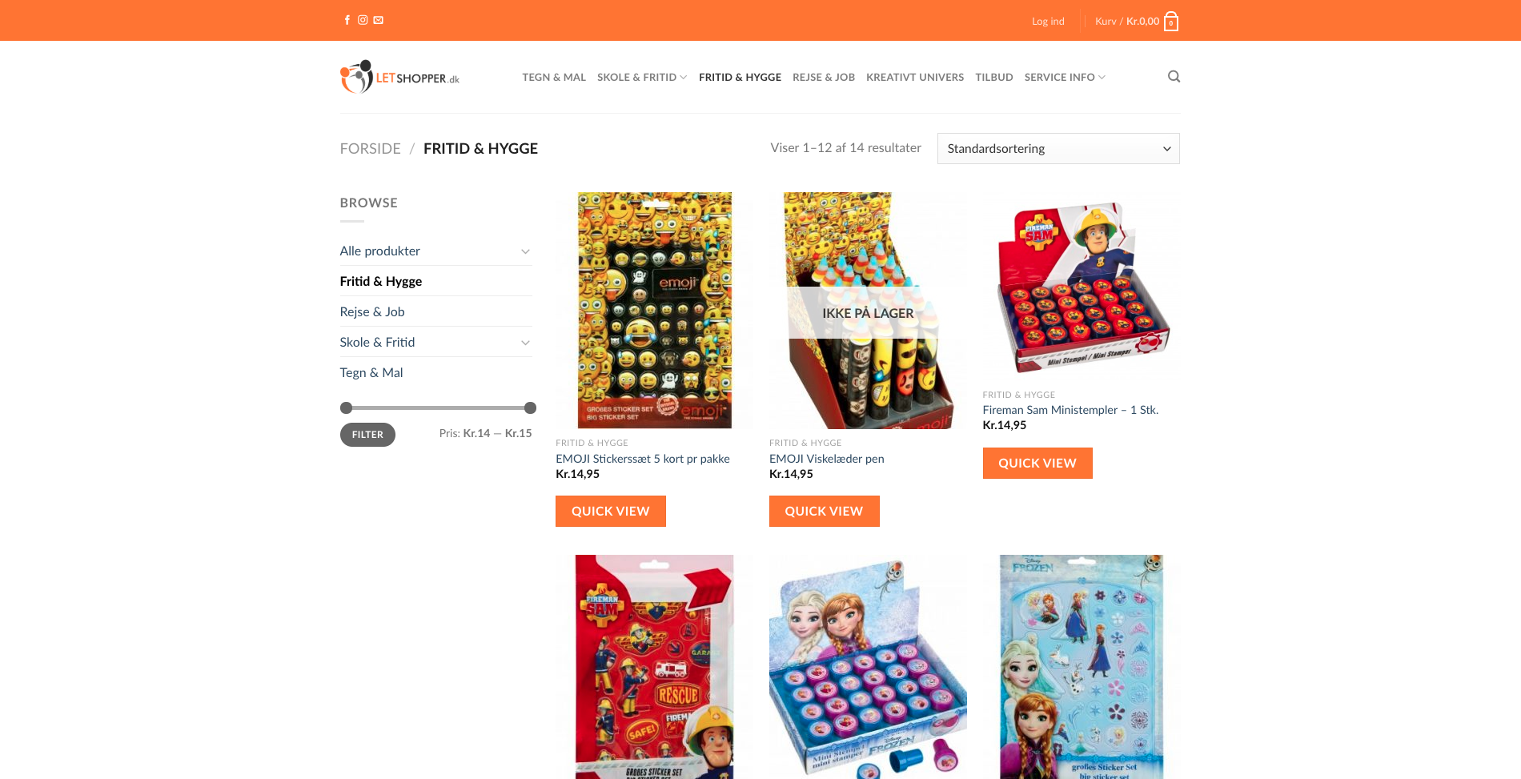
Task: Click the maximum price slider handle
Action: tap(530, 408)
